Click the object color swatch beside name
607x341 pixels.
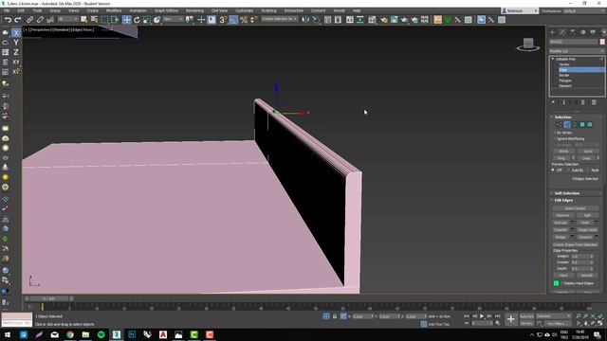[602, 42]
